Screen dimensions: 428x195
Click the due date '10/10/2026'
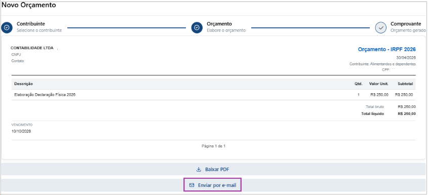pyautogui.click(x=21, y=131)
